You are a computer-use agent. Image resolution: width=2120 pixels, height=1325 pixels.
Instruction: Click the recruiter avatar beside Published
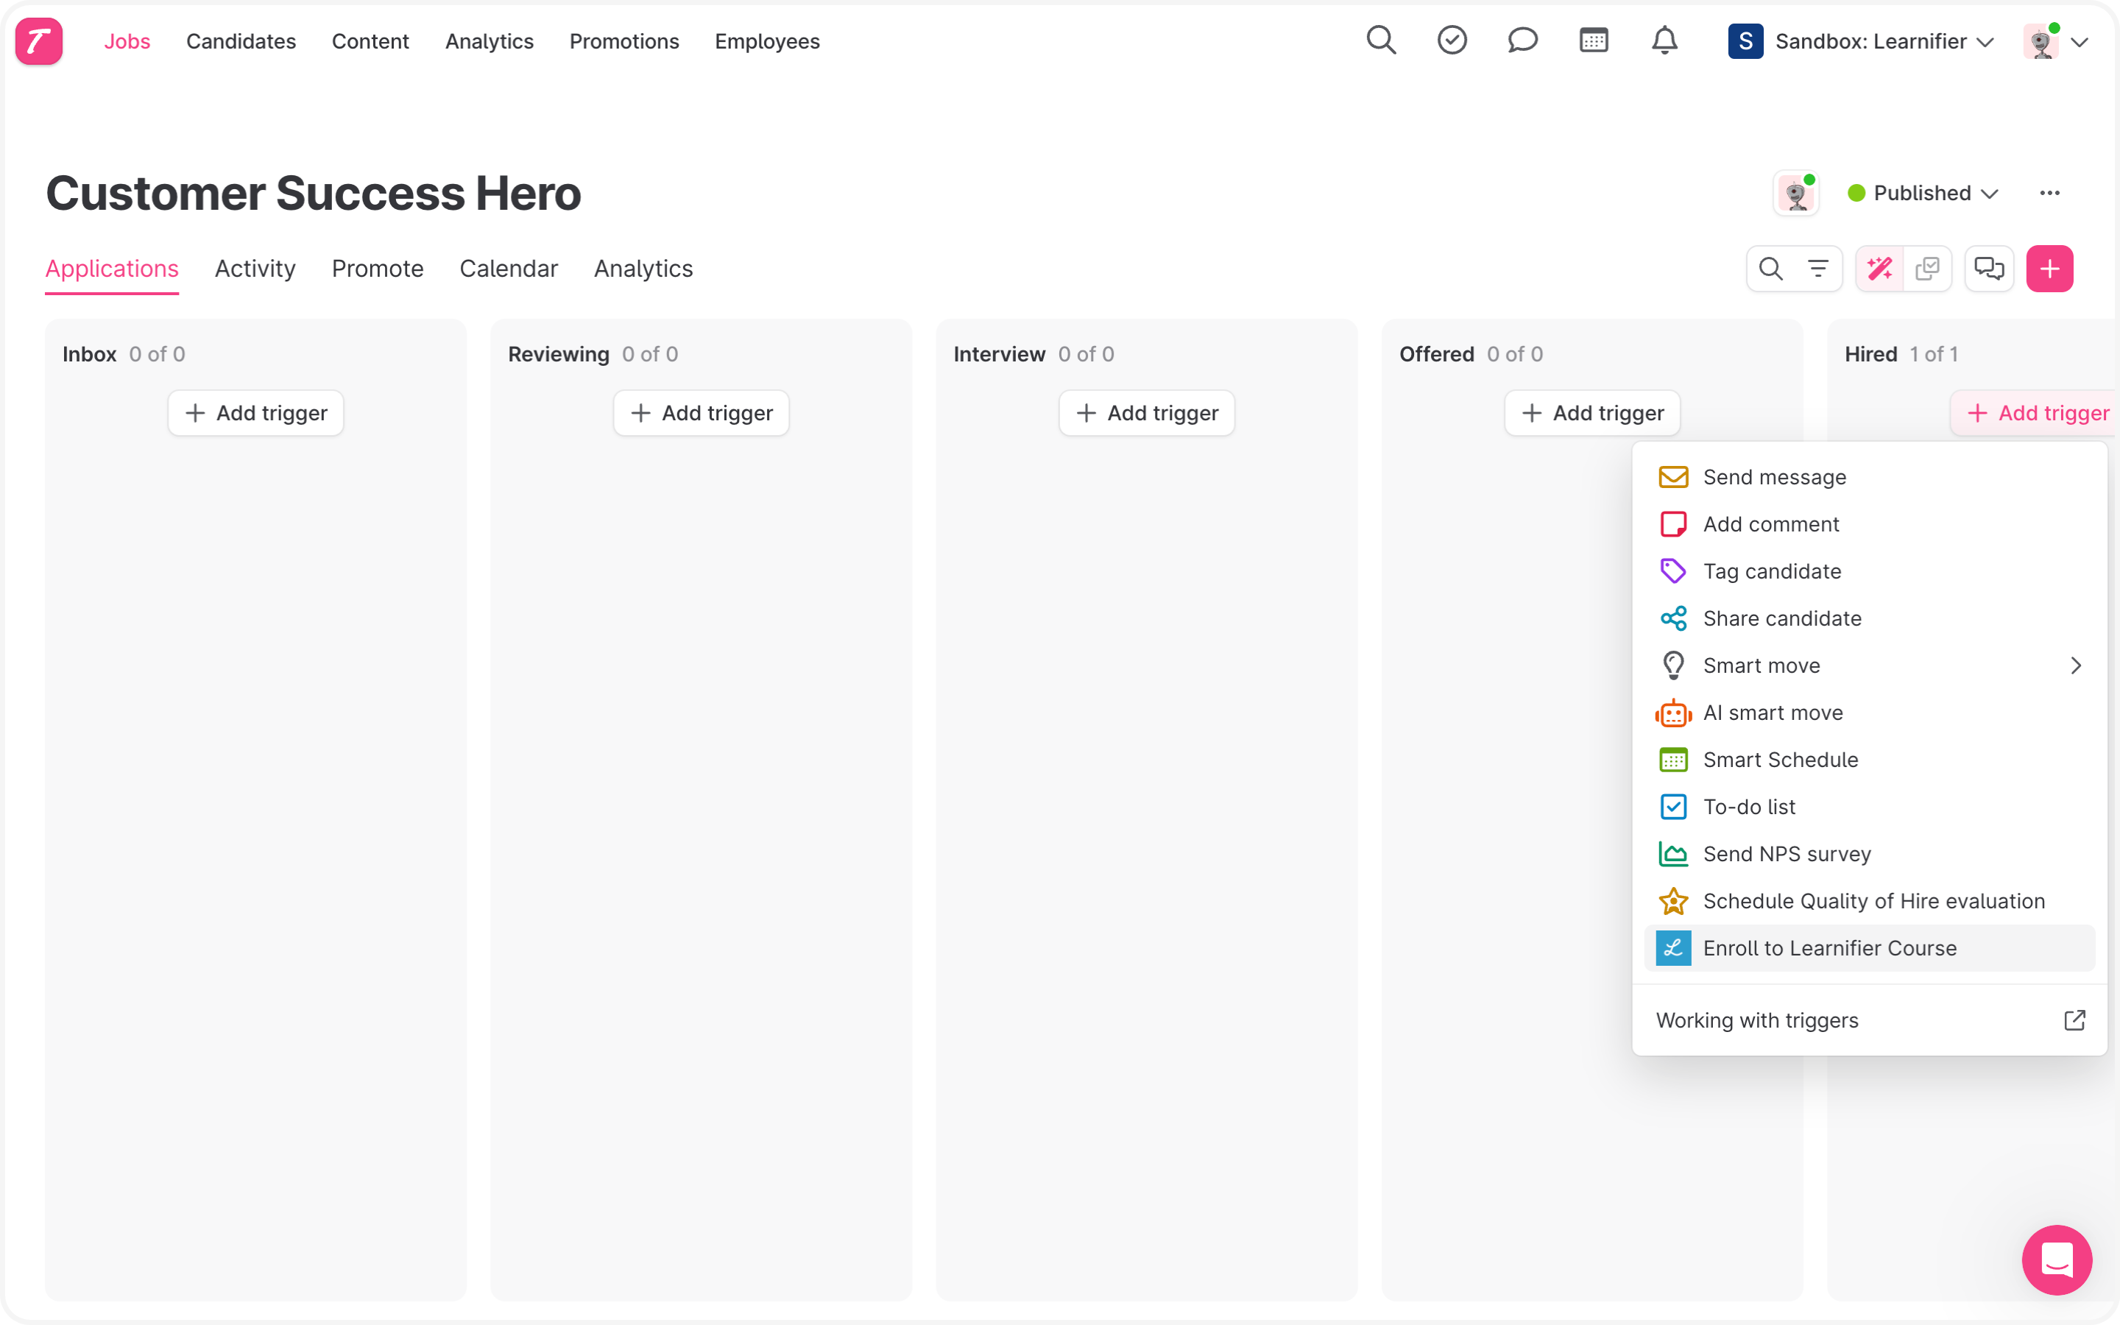point(1796,193)
